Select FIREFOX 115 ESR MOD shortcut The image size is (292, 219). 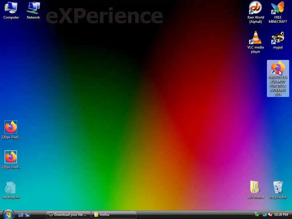(x=278, y=78)
